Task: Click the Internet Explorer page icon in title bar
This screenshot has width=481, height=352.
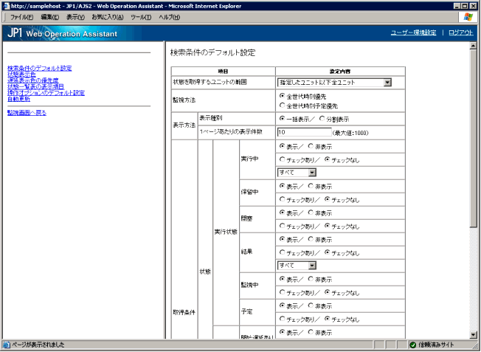Action: (6, 6)
